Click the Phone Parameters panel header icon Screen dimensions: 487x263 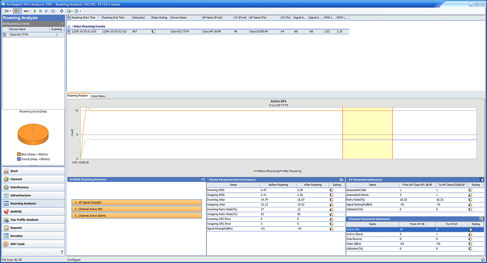[341, 179]
